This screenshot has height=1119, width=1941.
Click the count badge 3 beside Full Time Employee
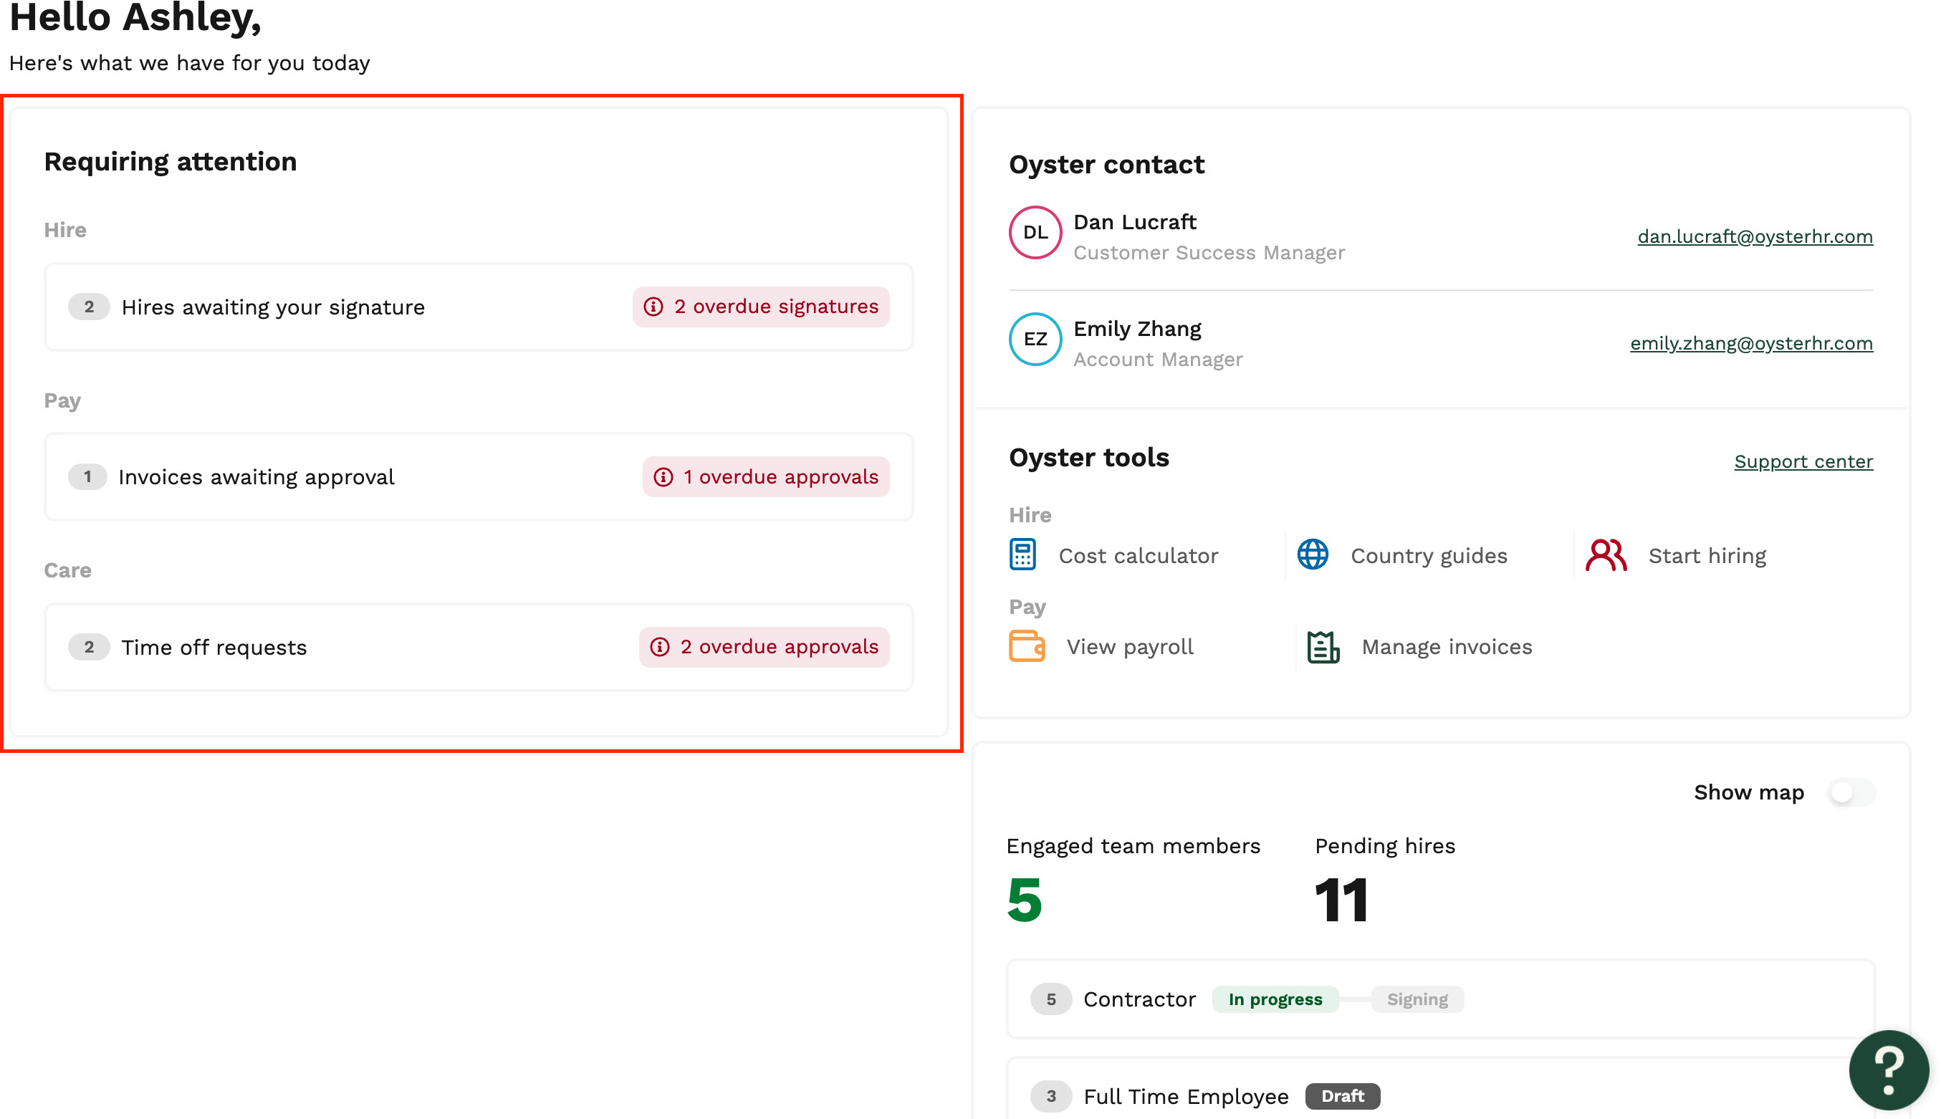[1050, 1096]
